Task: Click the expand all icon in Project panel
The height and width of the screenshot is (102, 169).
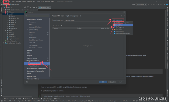Action: tap(28, 7)
